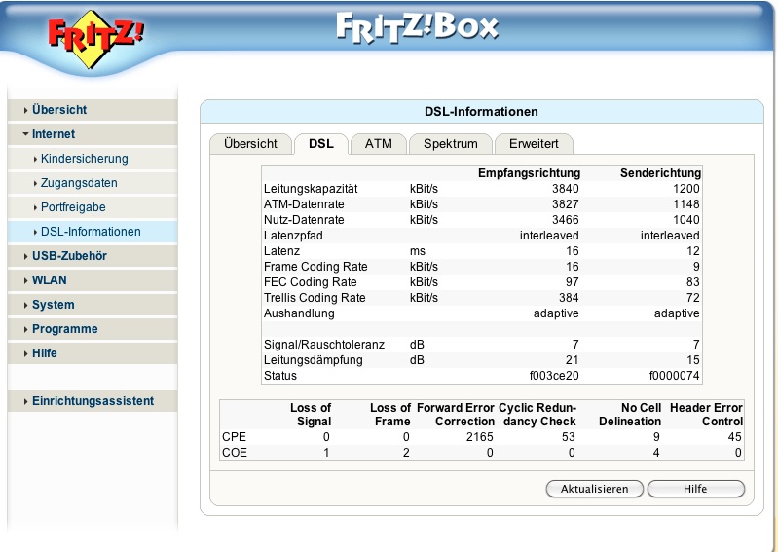This screenshot has height=552, width=778.
Task: Click the 97 FEC Coding Rate value
Action: pos(573,281)
